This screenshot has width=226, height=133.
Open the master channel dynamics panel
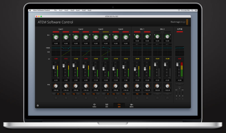[x=180, y=53]
